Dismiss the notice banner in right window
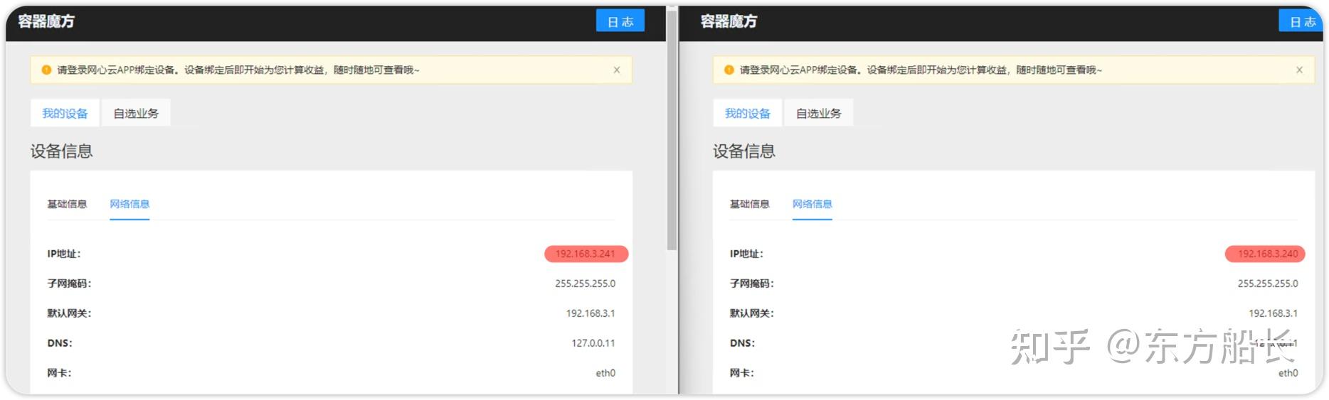This screenshot has height=400, width=1329. pyautogui.click(x=1299, y=70)
